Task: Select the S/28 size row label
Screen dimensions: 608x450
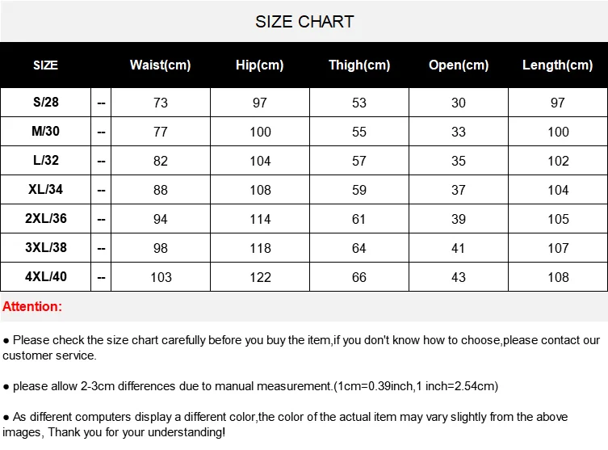Action: coord(46,102)
